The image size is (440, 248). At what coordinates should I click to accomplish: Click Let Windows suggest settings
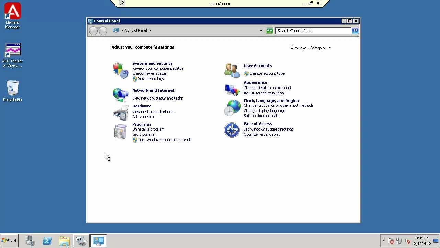[x=268, y=129]
